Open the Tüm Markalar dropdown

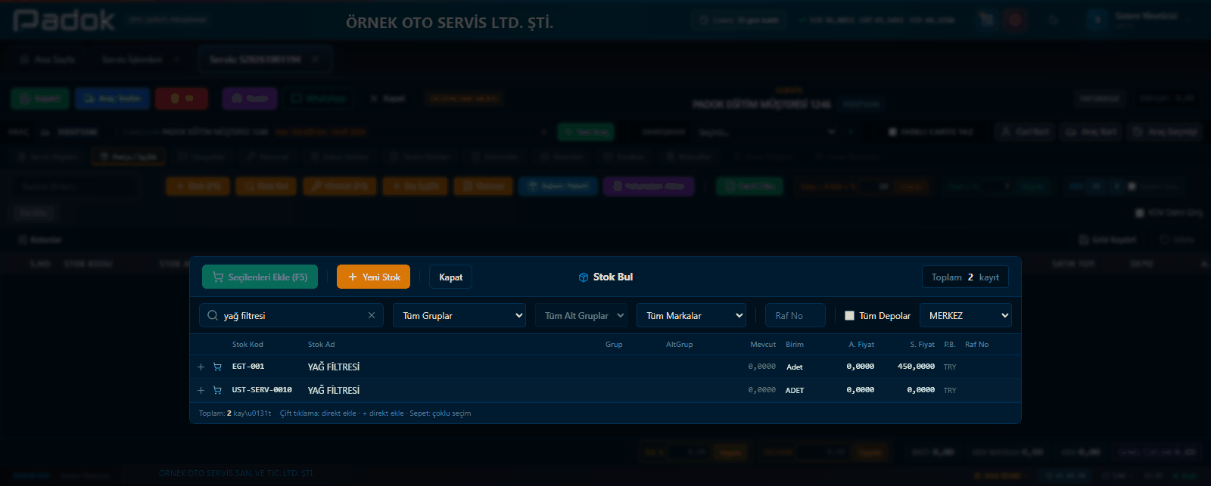click(x=692, y=315)
